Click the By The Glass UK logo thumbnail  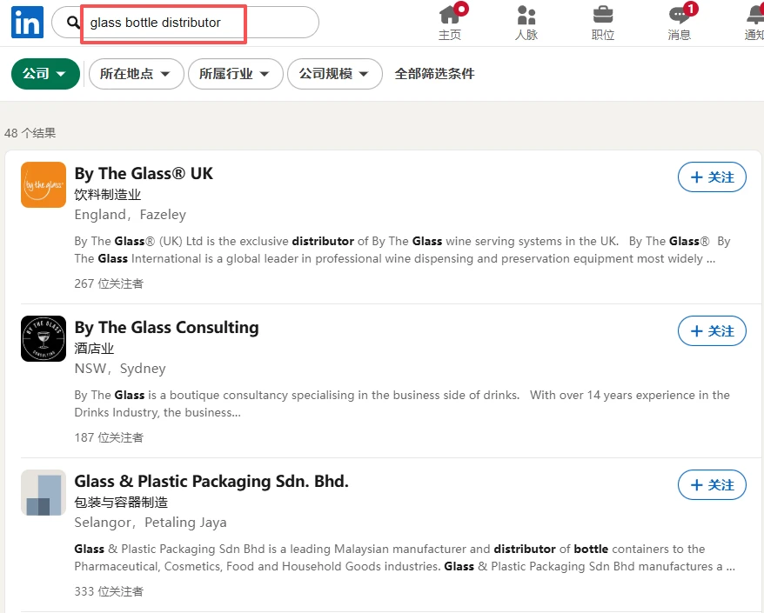pyautogui.click(x=44, y=184)
